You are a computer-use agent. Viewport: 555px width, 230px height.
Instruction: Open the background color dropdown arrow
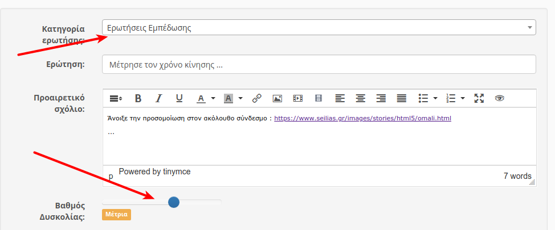(240, 98)
